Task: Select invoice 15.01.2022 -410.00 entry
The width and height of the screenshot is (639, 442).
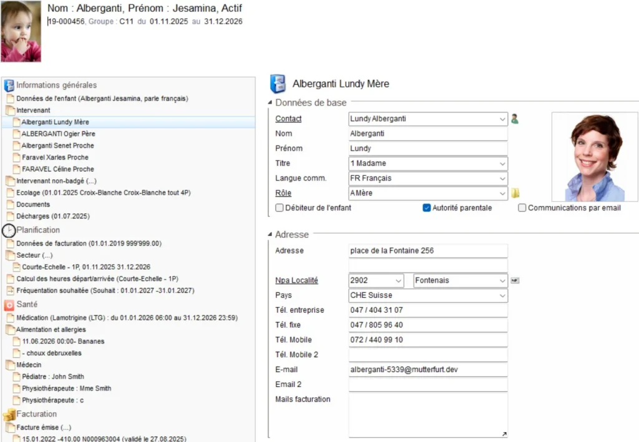Action: [x=104, y=439]
